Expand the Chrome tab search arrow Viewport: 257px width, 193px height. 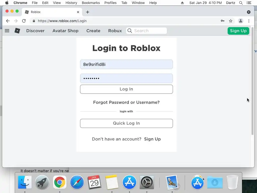pos(249,12)
